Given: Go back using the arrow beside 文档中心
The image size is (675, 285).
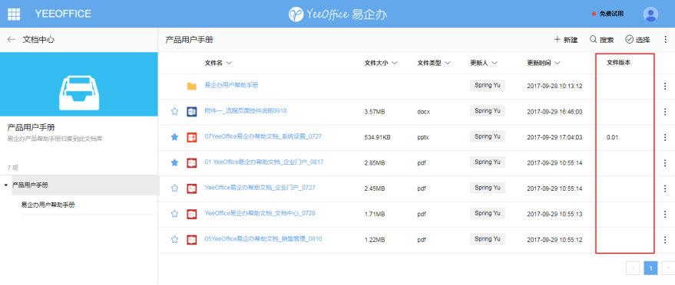Looking at the screenshot, I should pyautogui.click(x=12, y=40).
